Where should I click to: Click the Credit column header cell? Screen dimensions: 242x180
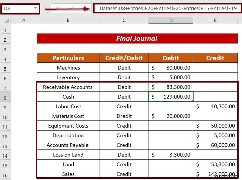point(215,58)
